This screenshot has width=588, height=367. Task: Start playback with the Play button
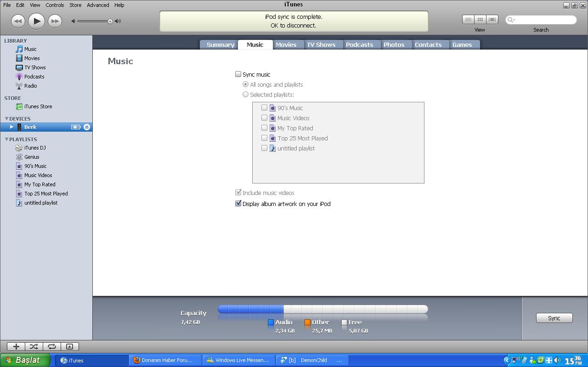point(36,21)
